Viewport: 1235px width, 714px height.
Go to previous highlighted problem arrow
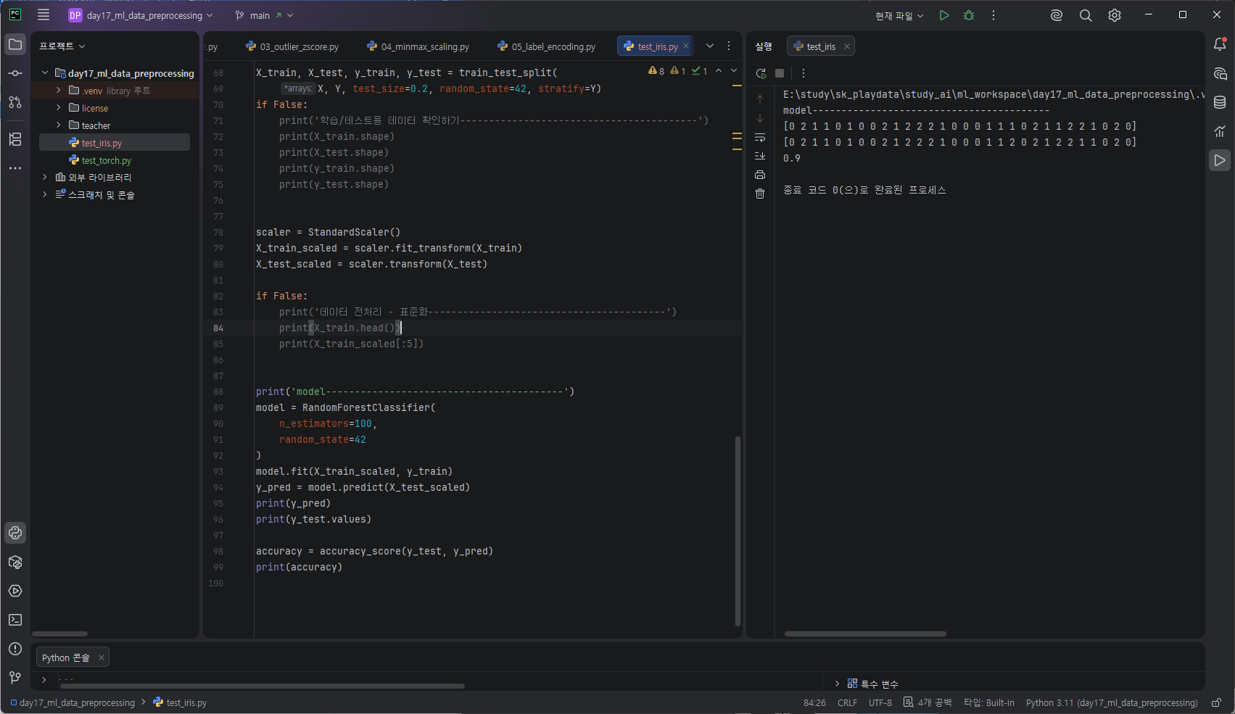[719, 70]
